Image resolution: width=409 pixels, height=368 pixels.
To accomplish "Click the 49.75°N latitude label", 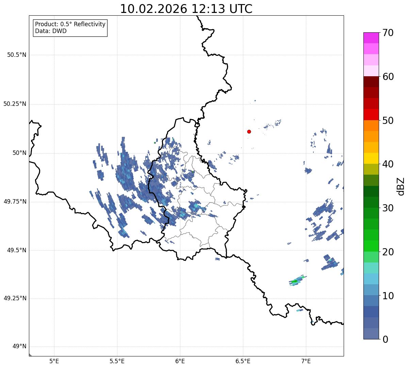I will 15,202.
